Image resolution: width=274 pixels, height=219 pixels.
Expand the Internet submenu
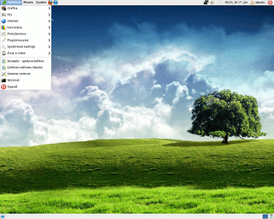[x=26, y=21]
